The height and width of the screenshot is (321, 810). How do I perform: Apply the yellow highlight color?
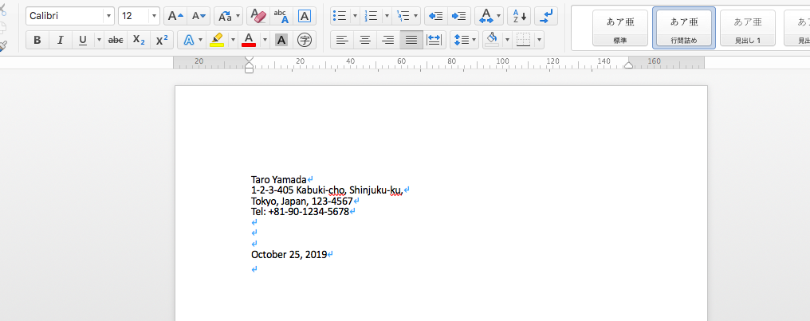[x=217, y=40]
